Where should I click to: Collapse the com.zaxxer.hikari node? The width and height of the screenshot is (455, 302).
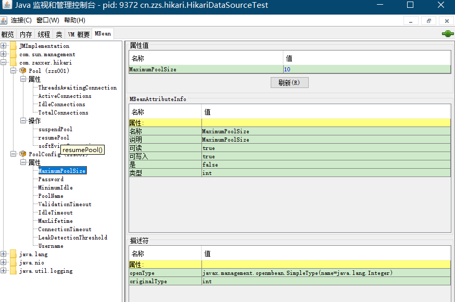click(4, 62)
